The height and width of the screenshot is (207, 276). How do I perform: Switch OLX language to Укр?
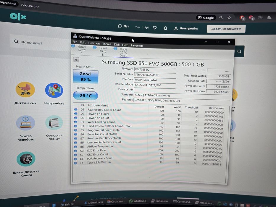[x=138, y=27]
